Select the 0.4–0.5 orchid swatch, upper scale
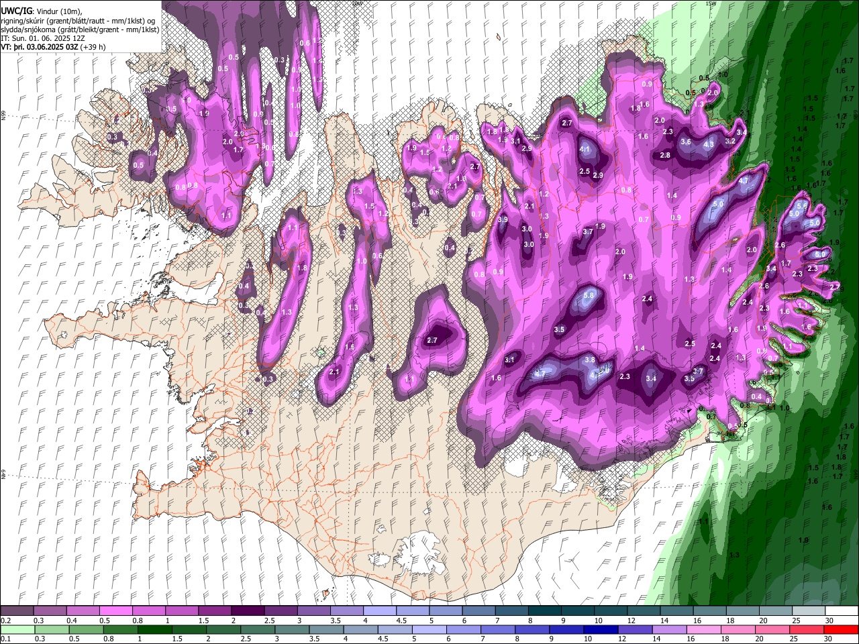859x644 pixels. tap(83, 611)
